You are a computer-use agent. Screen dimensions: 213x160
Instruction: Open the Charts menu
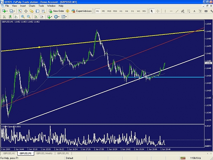click(32, 6)
